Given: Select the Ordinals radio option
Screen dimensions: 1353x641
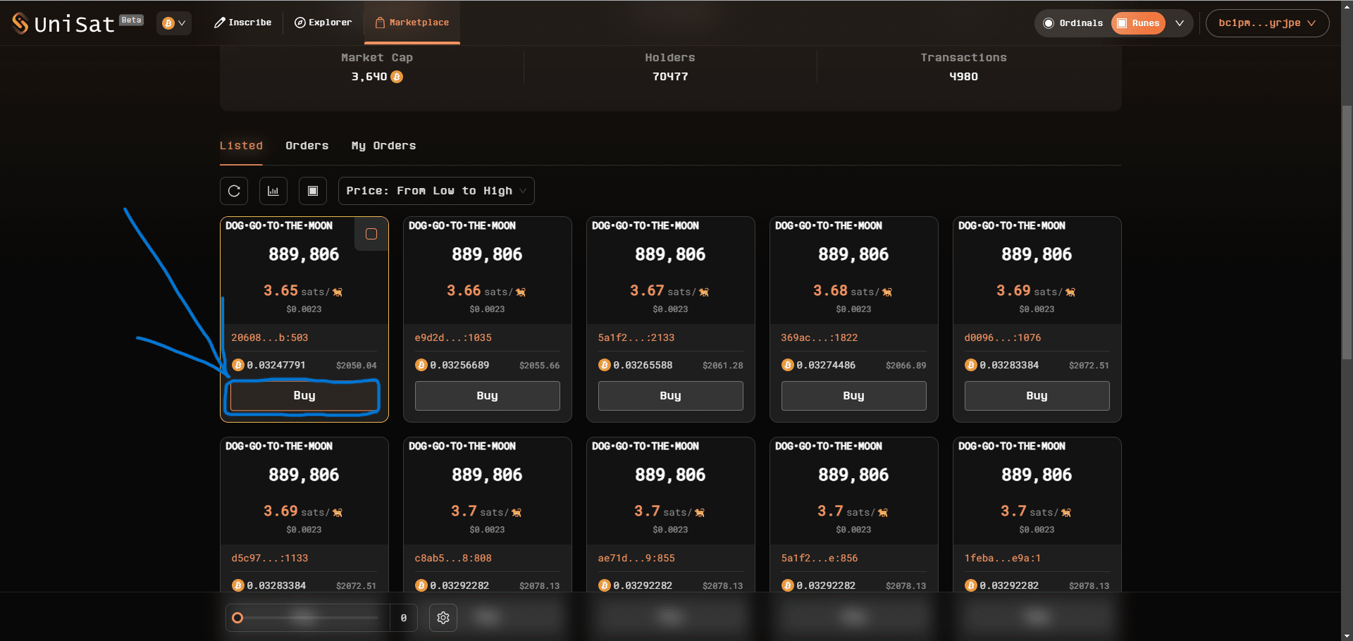Looking at the screenshot, I should (x=1073, y=23).
